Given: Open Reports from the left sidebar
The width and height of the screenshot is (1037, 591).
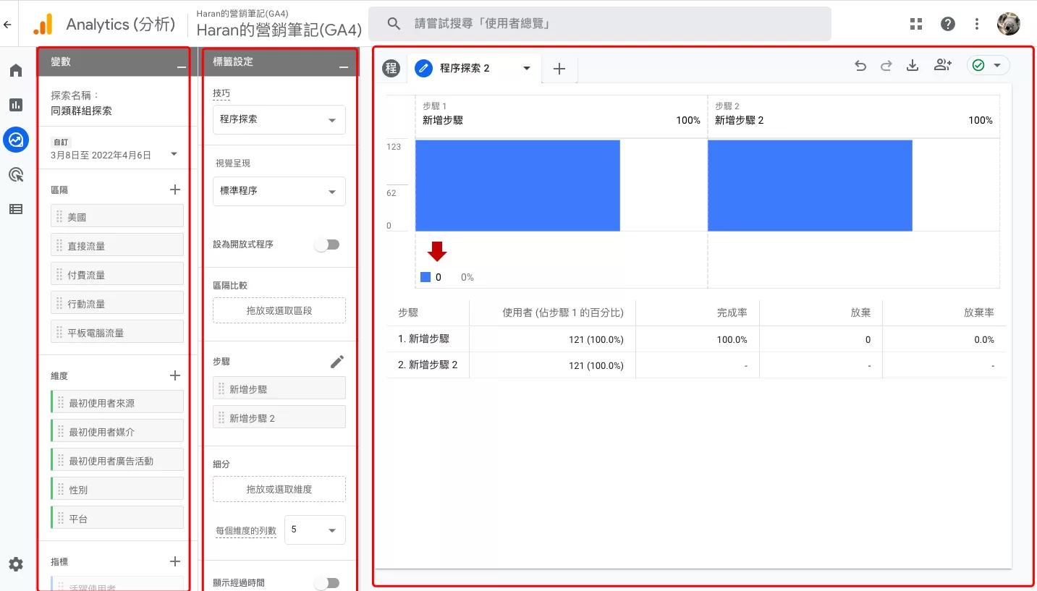Looking at the screenshot, I should coord(16,105).
